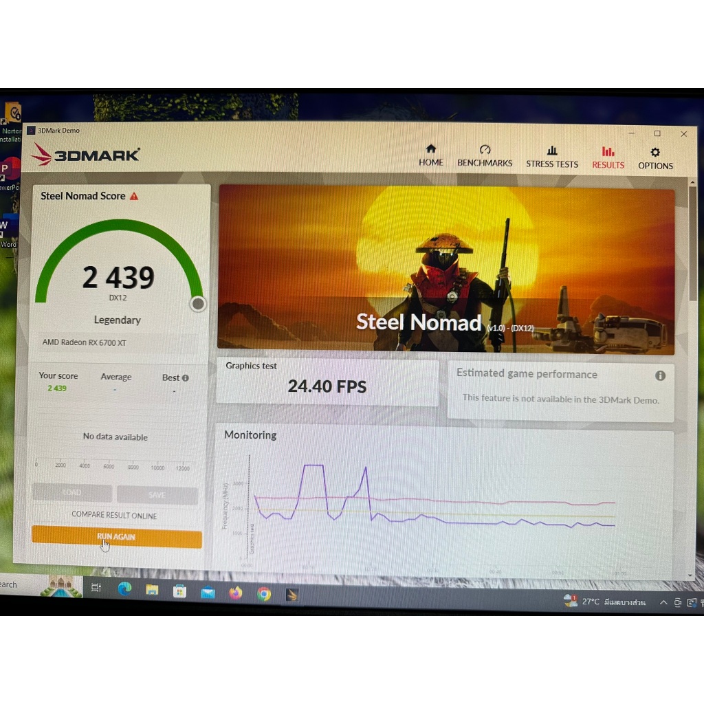The width and height of the screenshot is (704, 704).
Task: Open Firefox from the taskbar
Action: pos(236,593)
